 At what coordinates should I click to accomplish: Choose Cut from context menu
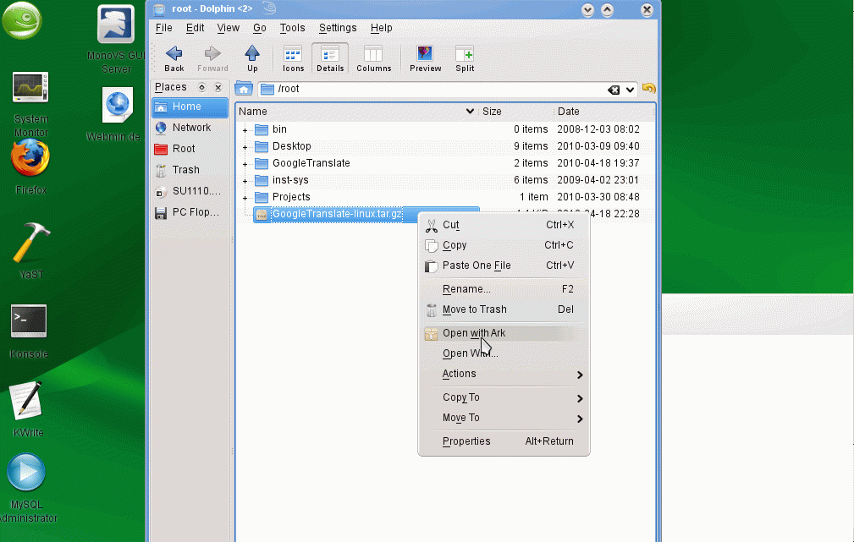504,225
